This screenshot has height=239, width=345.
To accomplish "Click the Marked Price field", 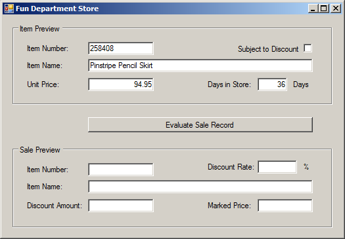I will click(285, 206).
